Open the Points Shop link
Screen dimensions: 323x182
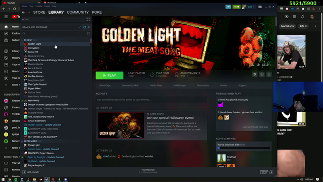pyautogui.click(x=156, y=85)
